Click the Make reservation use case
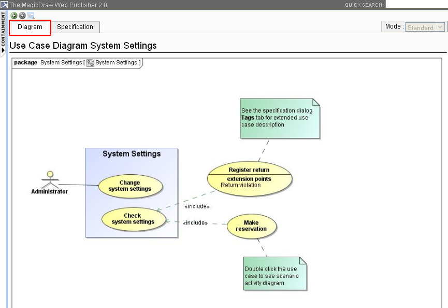Screen dimensions: 448x308 pos(251,226)
